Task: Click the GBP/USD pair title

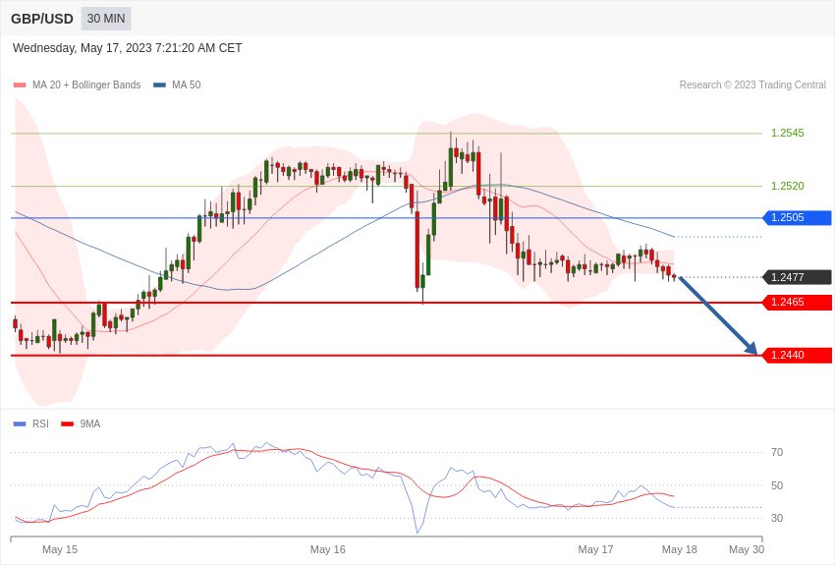Action: (x=42, y=19)
